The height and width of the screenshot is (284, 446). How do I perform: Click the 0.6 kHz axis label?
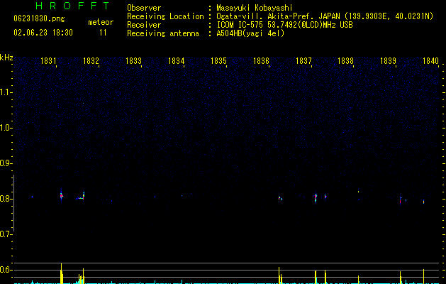(6, 270)
